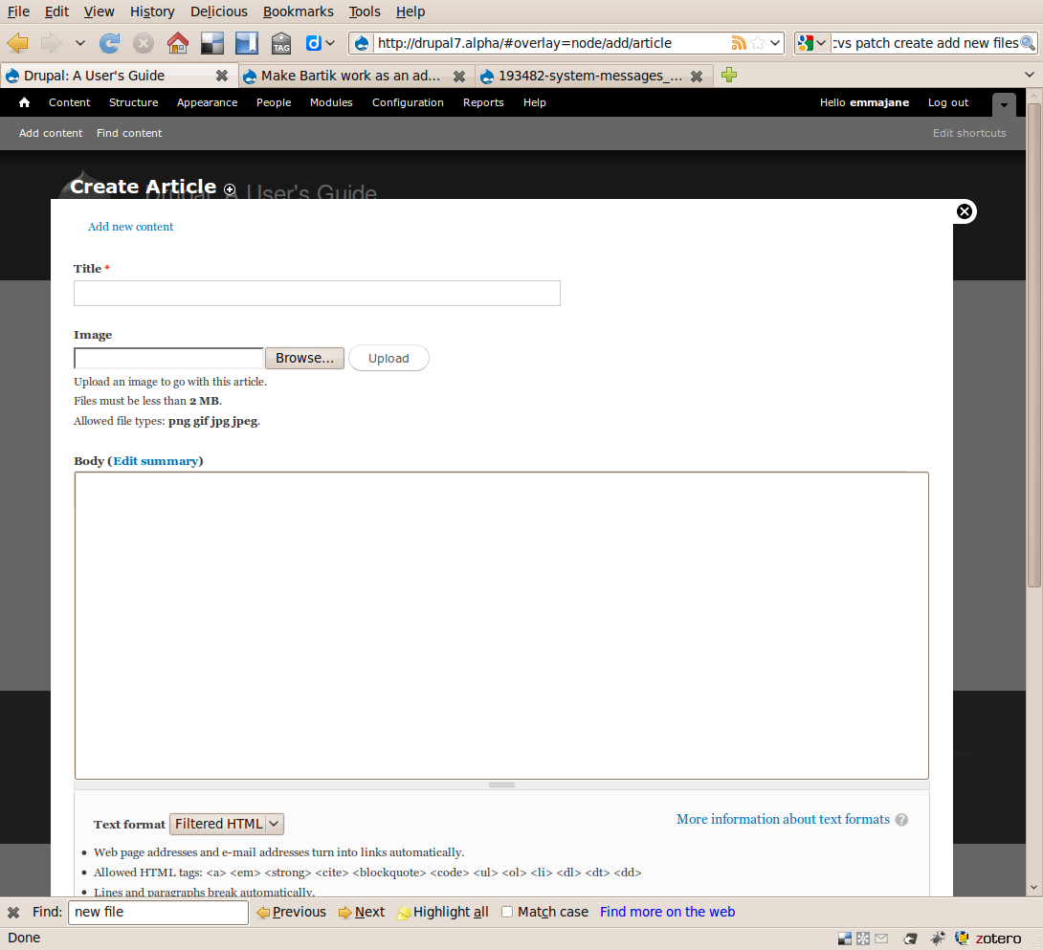Click the Firebug bug icon in status bar
1043x950 pixels.
pos(938,938)
